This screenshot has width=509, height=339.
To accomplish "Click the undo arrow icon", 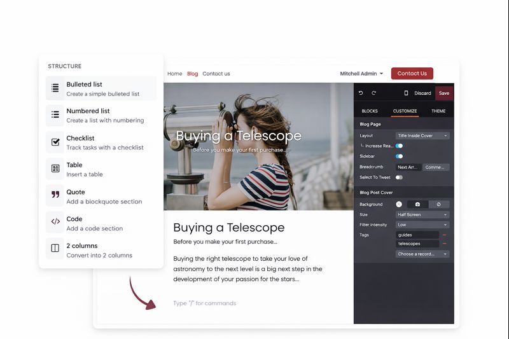I will pos(361,93).
